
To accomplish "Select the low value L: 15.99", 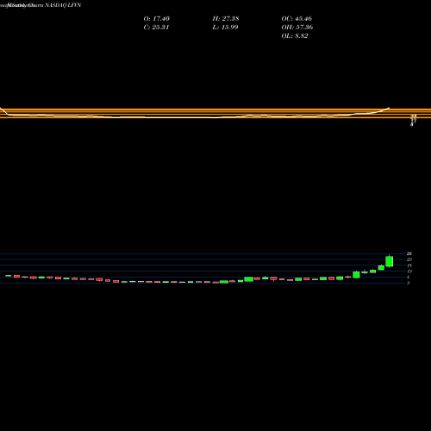I will click(225, 28).
